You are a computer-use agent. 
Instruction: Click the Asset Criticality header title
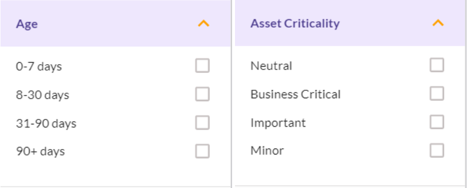pyautogui.click(x=295, y=23)
